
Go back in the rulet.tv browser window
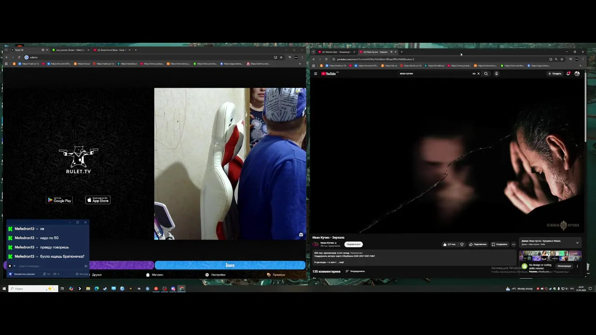6,57
